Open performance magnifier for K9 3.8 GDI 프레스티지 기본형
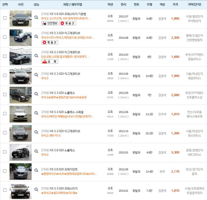Viewport: 207px width, 200px height. (36, 17)
